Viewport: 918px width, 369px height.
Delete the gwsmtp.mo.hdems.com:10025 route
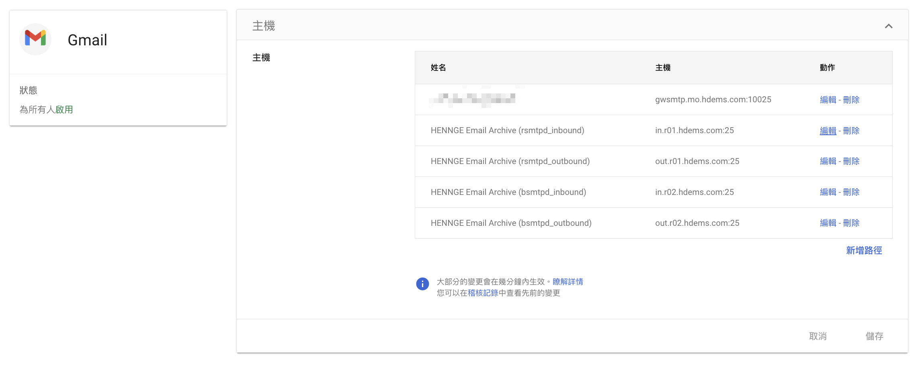(851, 100)
